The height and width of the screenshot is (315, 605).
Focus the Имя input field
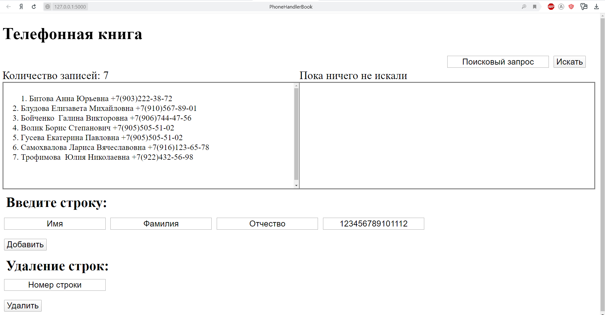55,224
